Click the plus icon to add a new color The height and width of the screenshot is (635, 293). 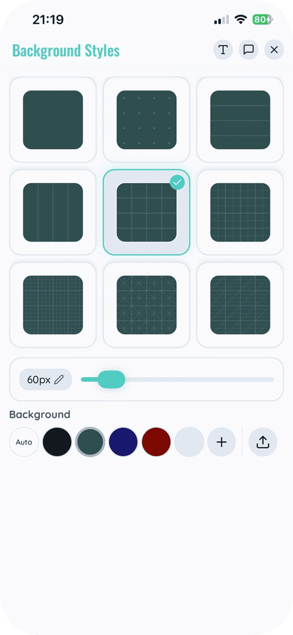tap(222, 441)
